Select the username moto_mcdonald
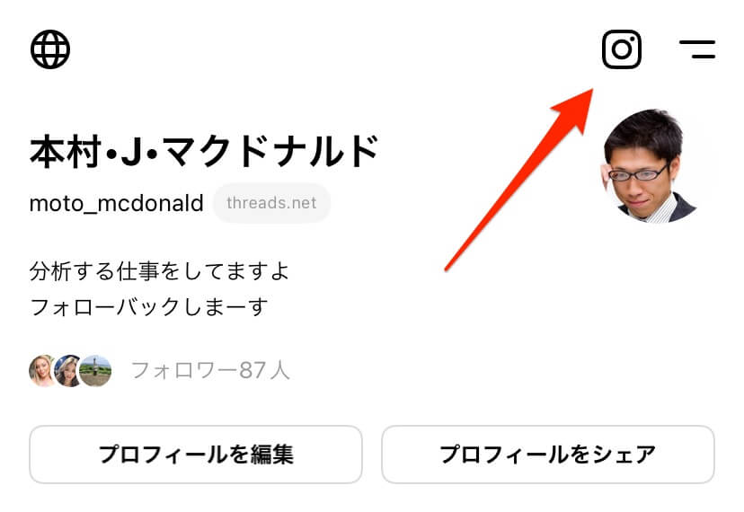744x512 pixels. [117, 203]
